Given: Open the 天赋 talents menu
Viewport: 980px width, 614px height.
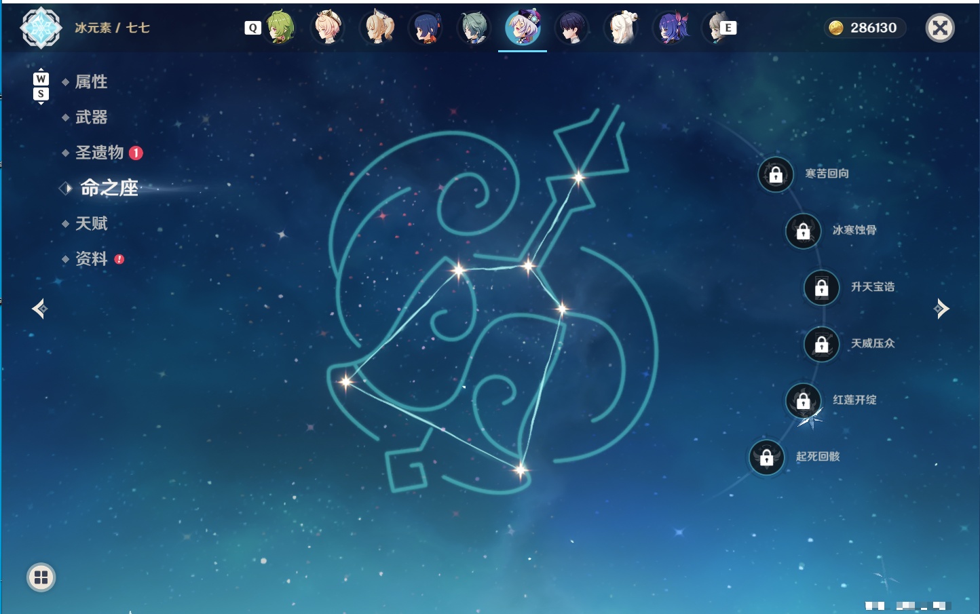Looking at the screenshot, I should point(91,223).
